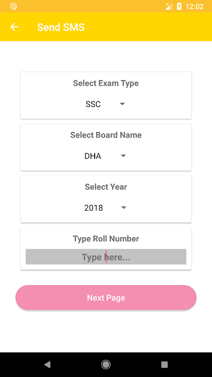212x377 pixels.
Task: Focus the roll number Type here field
Action: tap(106, 257)
